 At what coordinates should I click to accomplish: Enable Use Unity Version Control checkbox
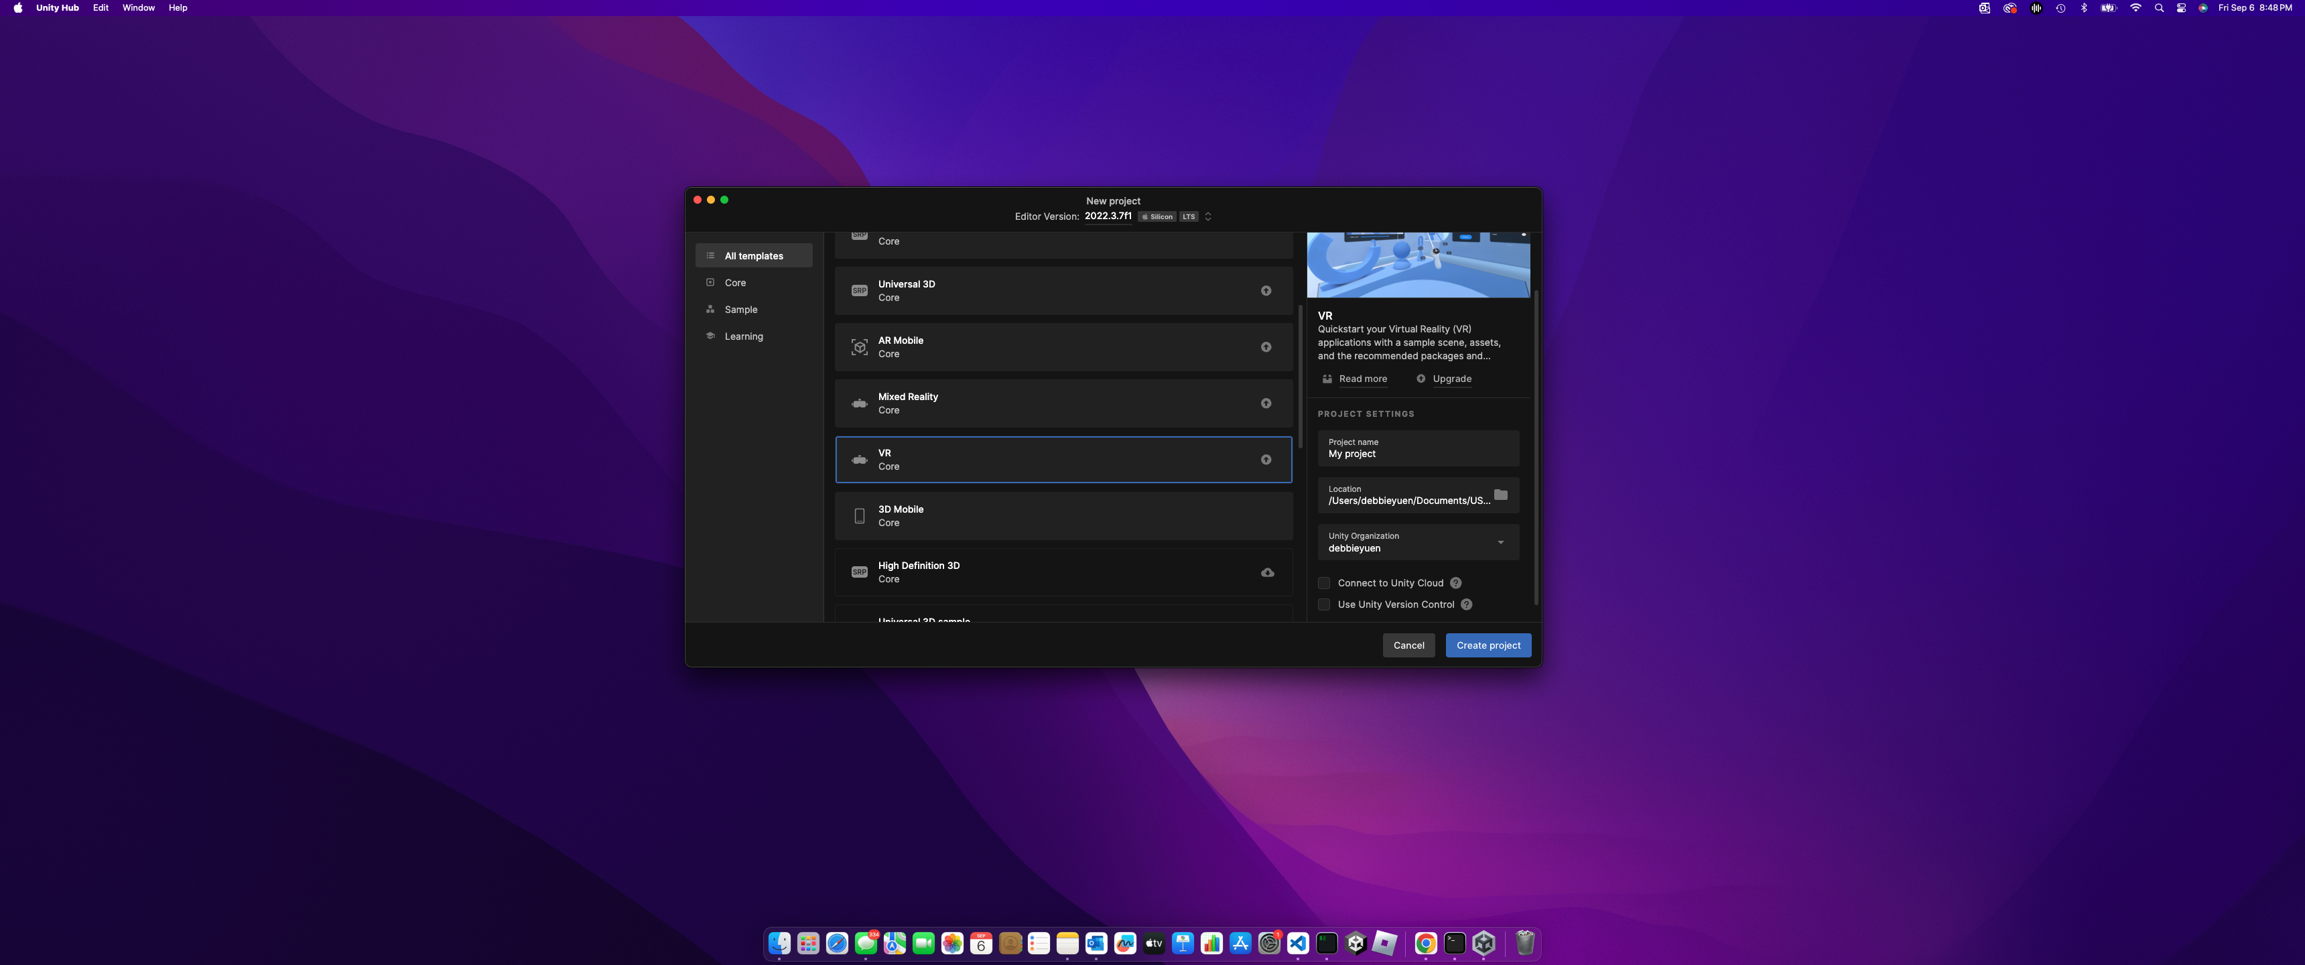point(1323,604)
